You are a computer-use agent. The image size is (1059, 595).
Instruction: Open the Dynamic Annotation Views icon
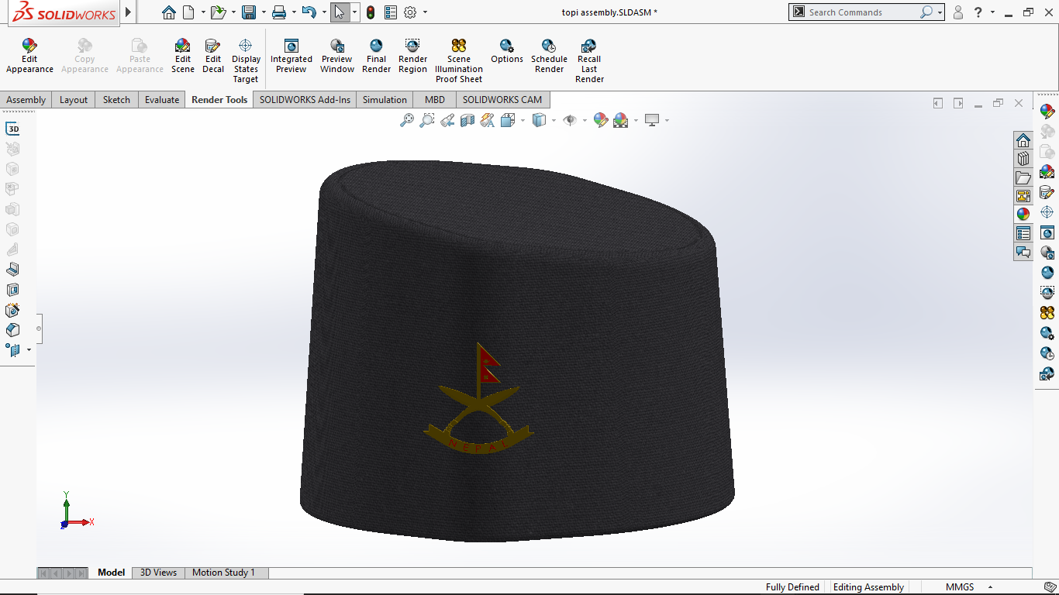(488, 120)
